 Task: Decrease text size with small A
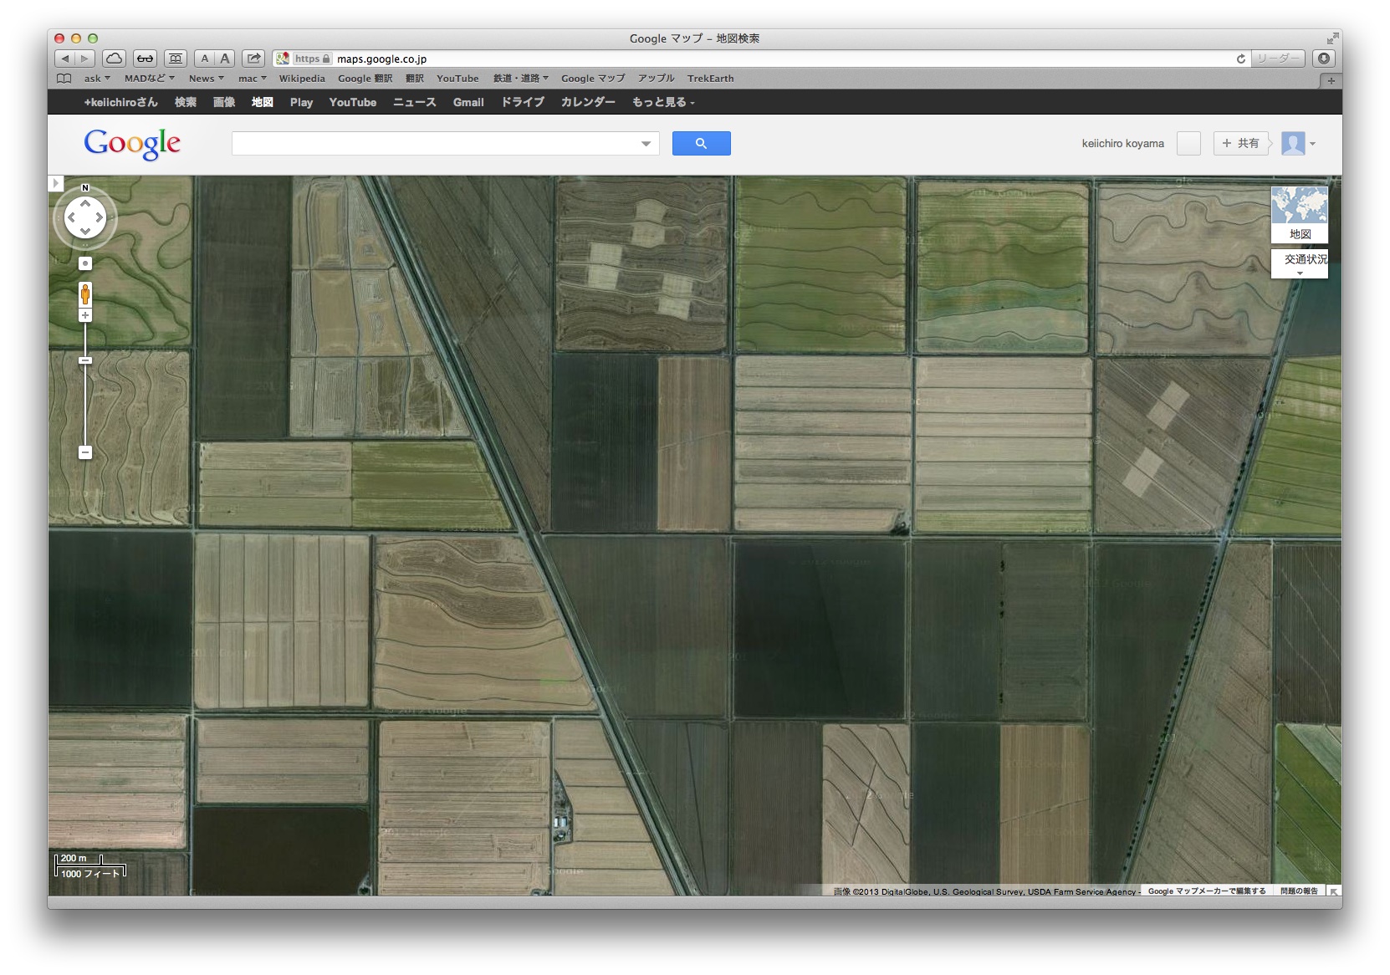coord(205,59)
